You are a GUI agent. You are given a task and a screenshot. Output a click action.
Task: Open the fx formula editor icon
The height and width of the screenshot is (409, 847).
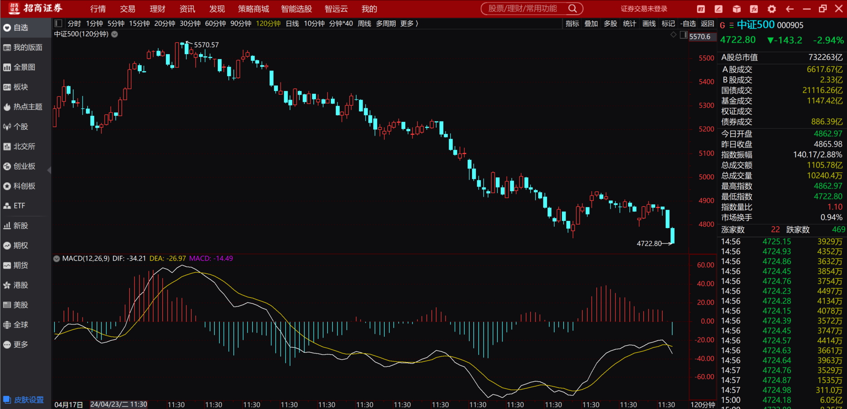[754, 9]
